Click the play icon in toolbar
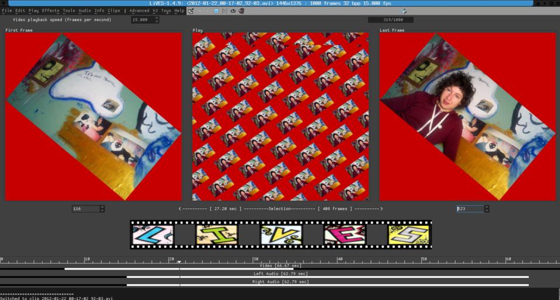This screenshot has height=300, width=560. pos(208,11)
